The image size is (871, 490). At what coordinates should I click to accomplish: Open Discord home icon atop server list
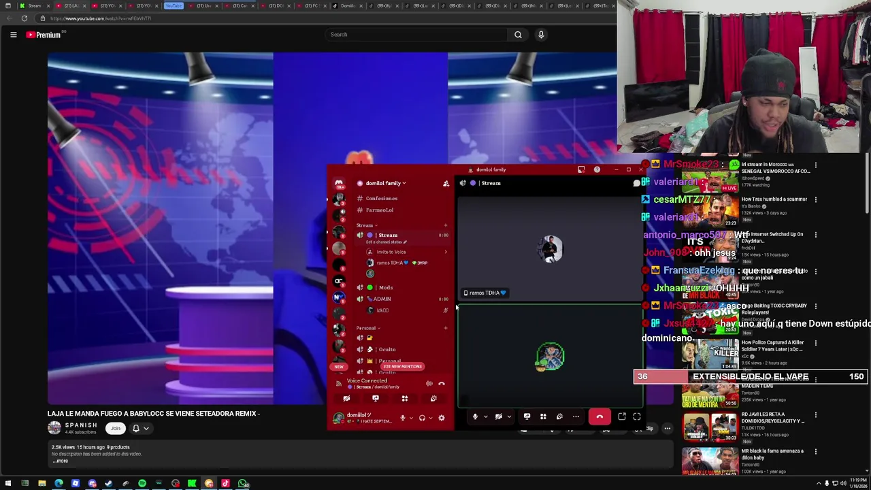(x=338, y=183)
